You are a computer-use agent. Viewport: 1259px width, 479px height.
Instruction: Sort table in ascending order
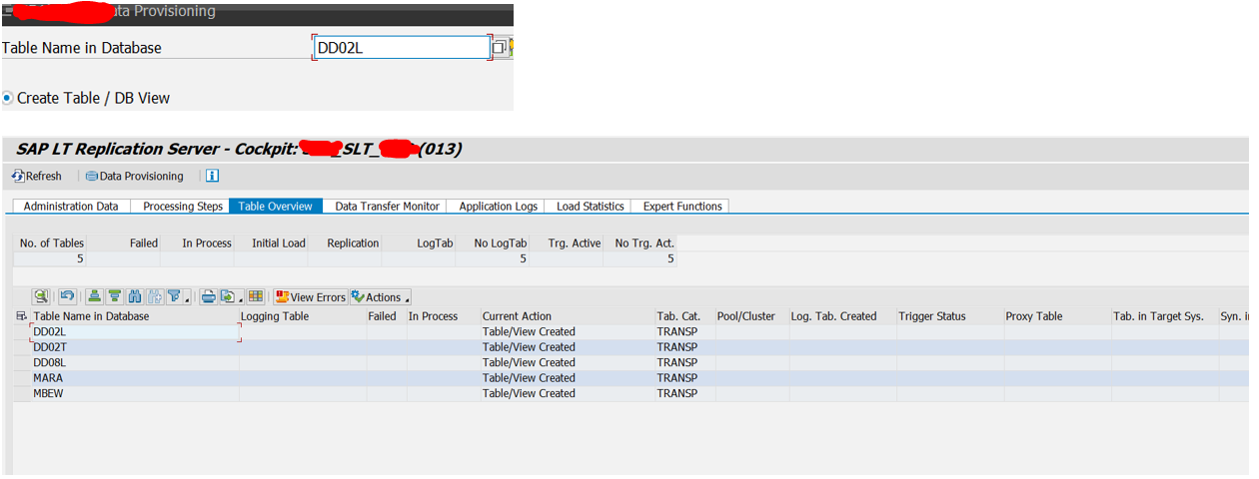(94, 296)
